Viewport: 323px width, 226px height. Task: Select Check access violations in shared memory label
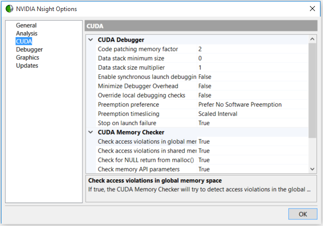tap(147, 151)
